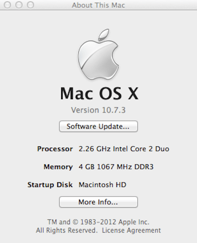Image resolution: width=197 pixels, height=243 pixels.
Task: Click the 4 GB 1067 MHz DDR3 value
Action: 116,167
